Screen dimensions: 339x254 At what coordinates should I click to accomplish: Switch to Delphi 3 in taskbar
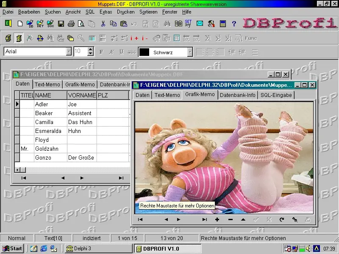coord(99,248)
